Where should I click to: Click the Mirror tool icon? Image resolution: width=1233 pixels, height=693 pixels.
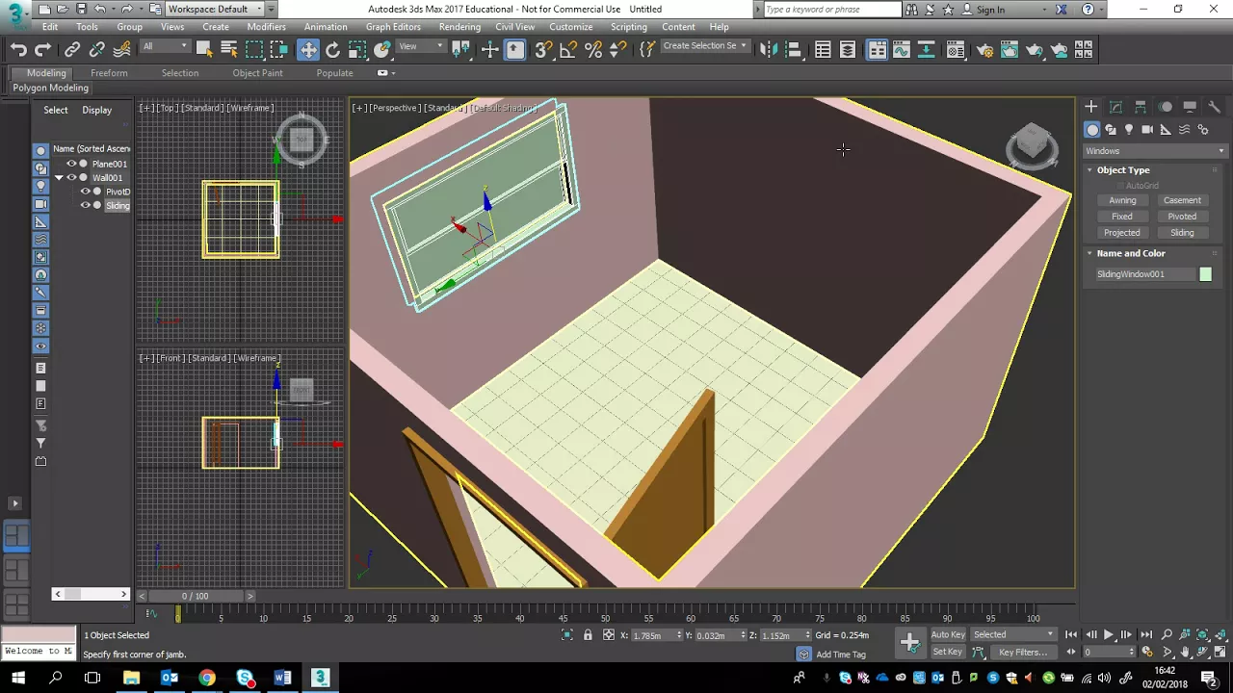pyautogui.click(x=768, y=50)
